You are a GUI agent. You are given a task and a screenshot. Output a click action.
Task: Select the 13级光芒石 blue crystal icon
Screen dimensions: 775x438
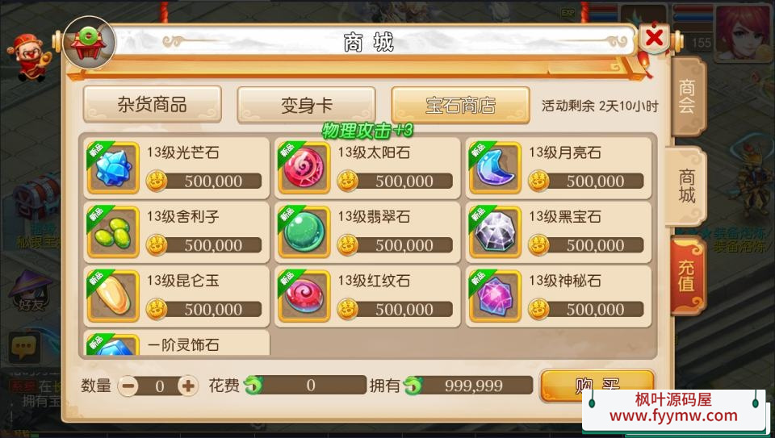pos(113,168)
